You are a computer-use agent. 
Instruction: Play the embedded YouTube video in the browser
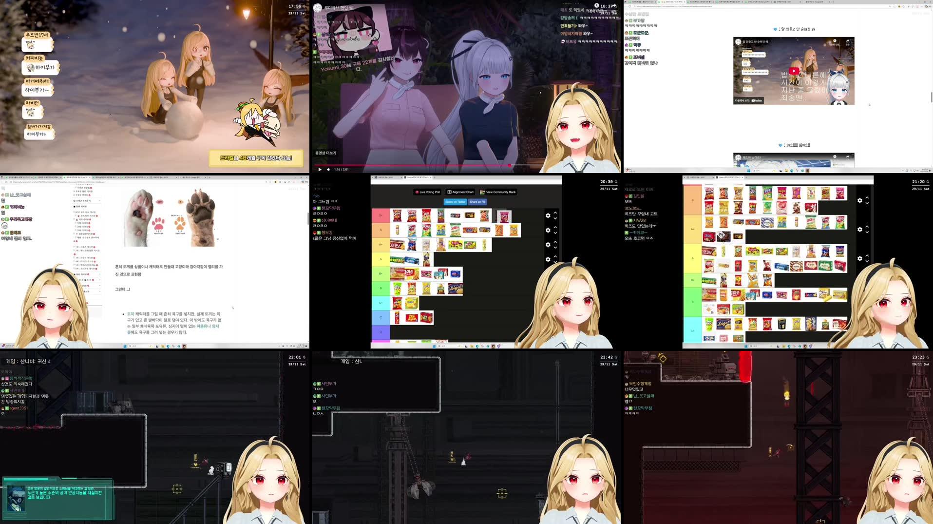pyautogui.click(x=794, y=71)
